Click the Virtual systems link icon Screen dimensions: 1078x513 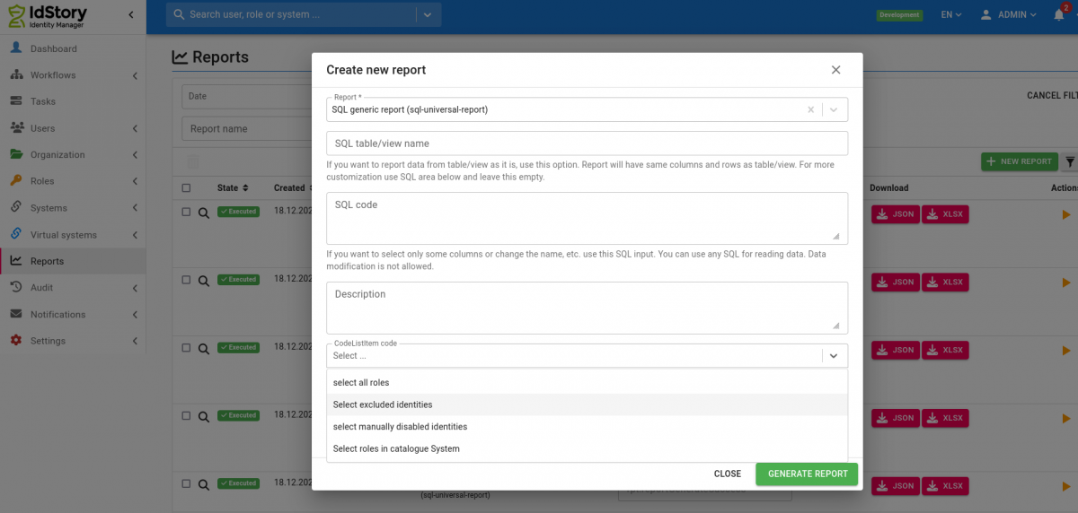[x=16, y=235]
